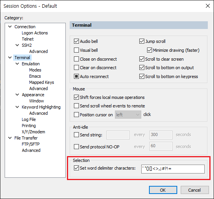
Task: Toggle Scroll to bottom on output
Action: click(142, 68)
